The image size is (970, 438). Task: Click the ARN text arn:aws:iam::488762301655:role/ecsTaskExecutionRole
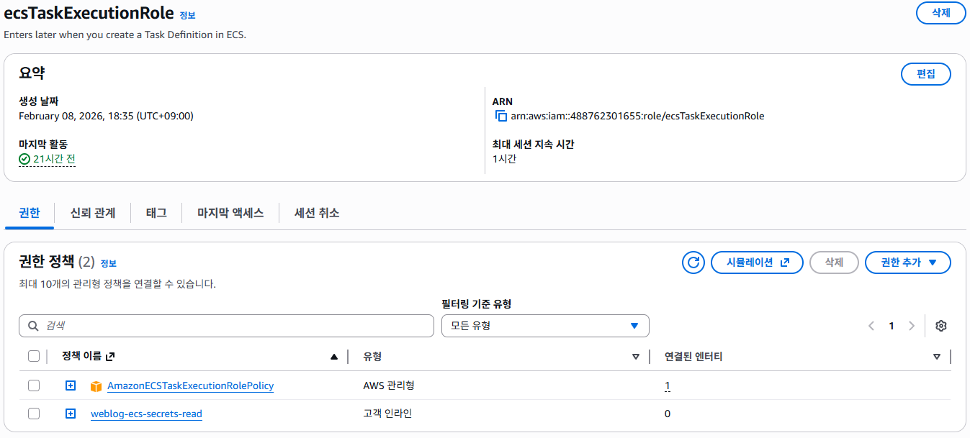pyautogui.click(x=637, y=116)
